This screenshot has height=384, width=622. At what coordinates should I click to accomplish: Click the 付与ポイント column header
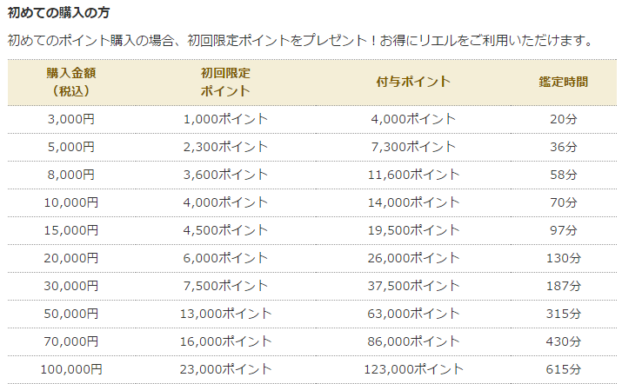(413, 82)
